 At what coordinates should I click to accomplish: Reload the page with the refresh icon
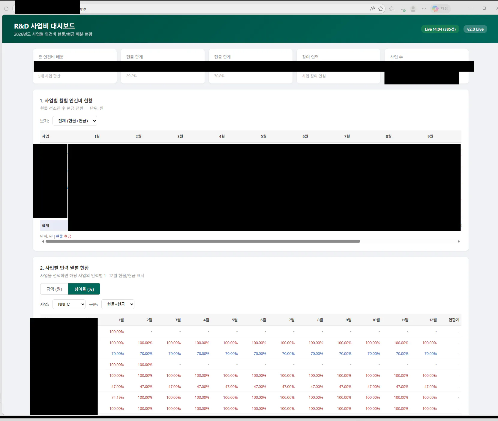(6, 9)
